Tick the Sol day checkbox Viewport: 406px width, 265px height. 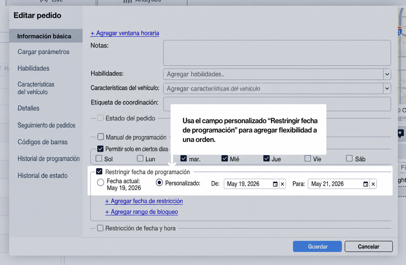pos(99,158)
